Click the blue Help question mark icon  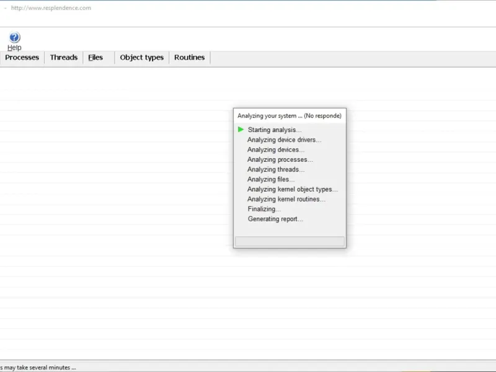pyautogui.click(x=14, y=37)
